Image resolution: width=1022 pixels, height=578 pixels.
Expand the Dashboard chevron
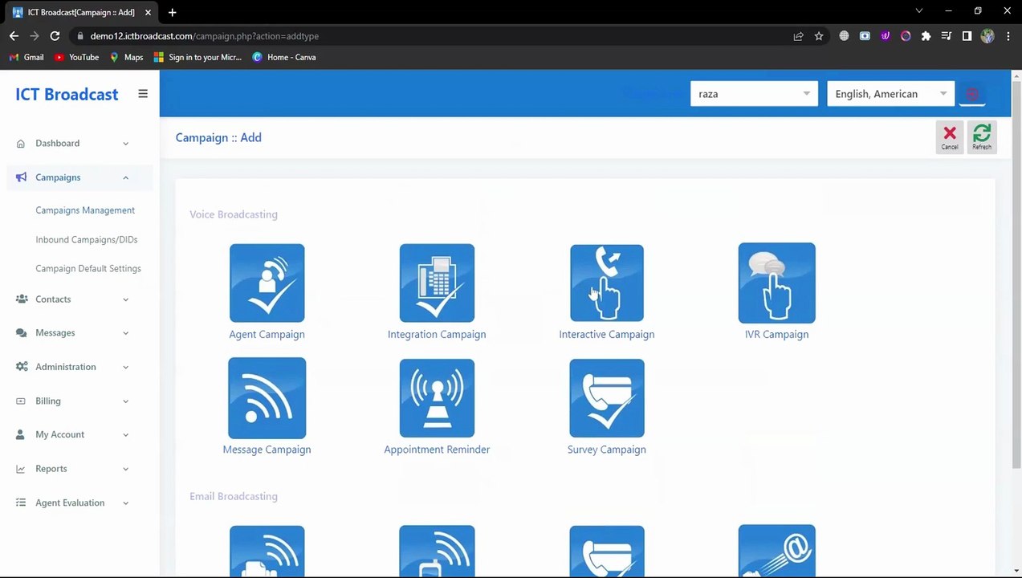click(125, 144)
